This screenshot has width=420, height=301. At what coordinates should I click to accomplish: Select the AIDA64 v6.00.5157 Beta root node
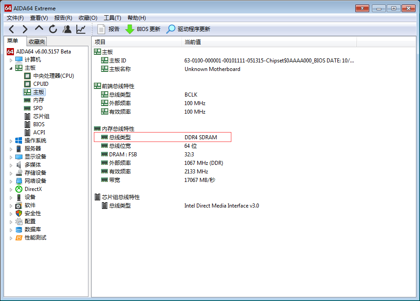(x=39, y=51)
